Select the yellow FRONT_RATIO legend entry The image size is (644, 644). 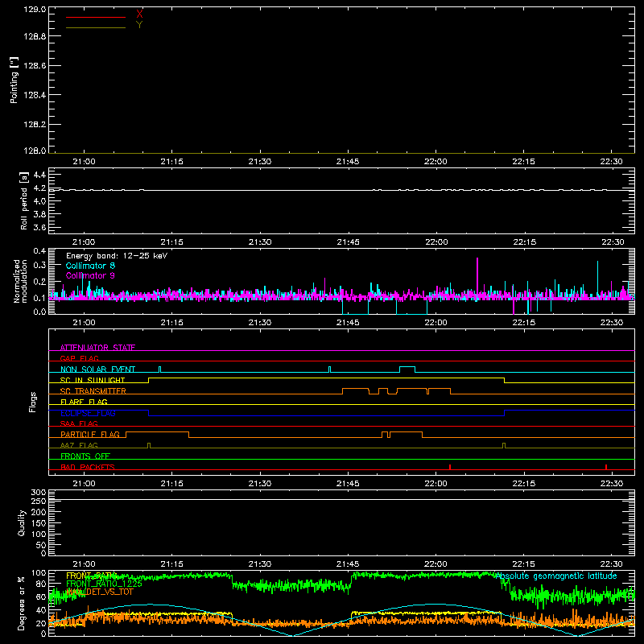click(91, 576)
